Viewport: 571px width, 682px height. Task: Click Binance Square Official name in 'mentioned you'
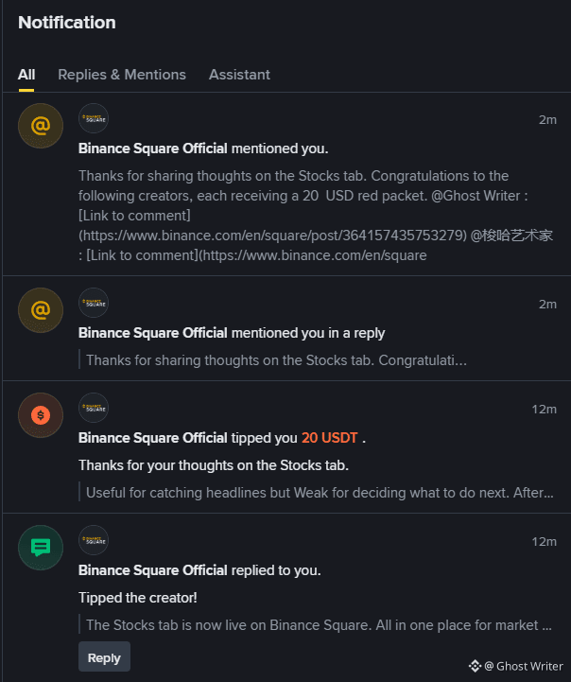coord(152,149)
